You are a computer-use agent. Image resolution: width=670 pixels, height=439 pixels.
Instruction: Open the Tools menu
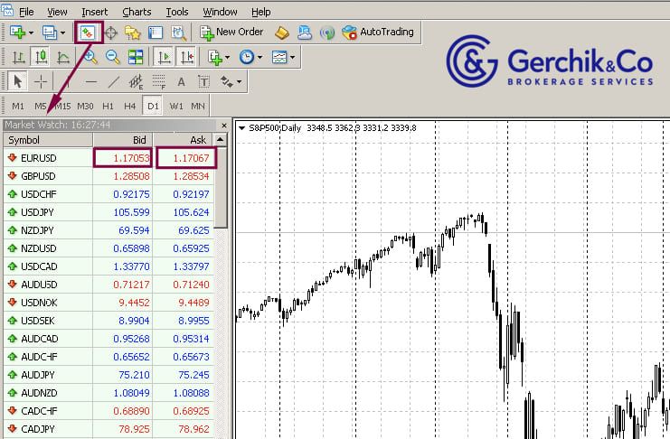coord(177,12)
